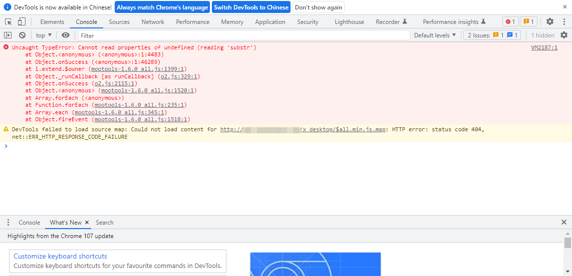Image resolution: width=572 pixels, height=276 pixels.
Task: Open the o2.js:2115:1 link
Action: click(x=114, y=83)
